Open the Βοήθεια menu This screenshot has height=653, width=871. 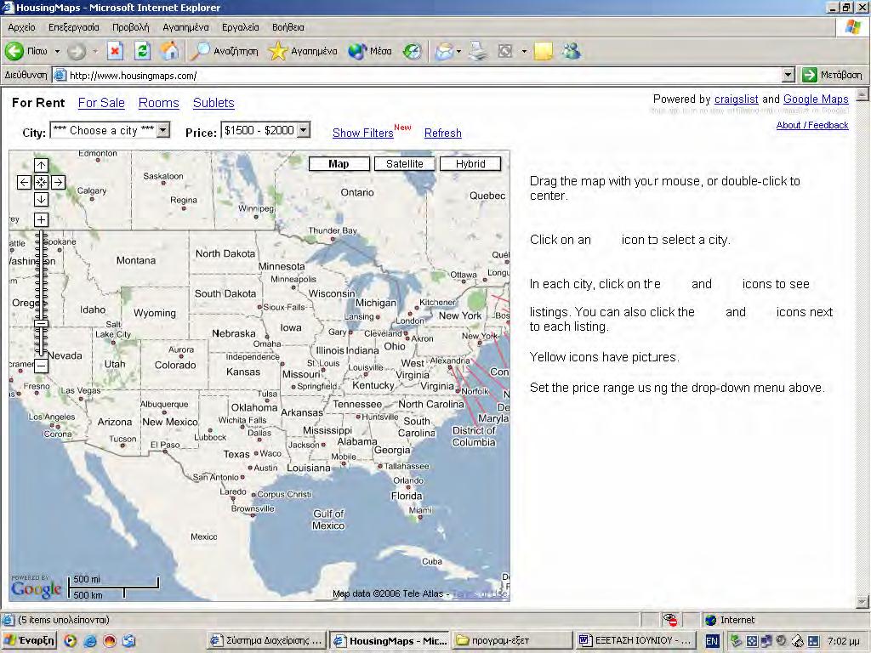point(288,27)
